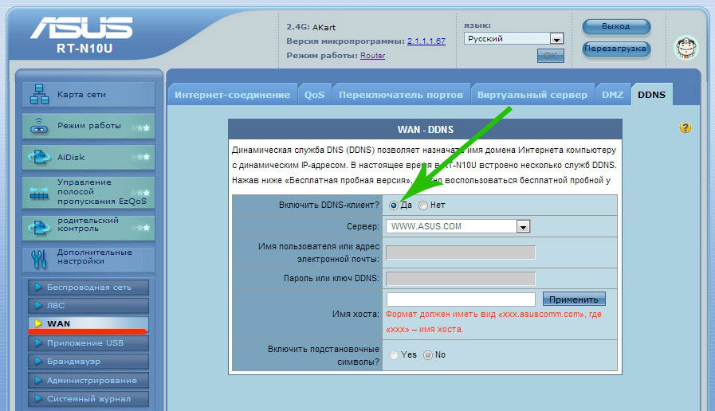Click the operation mode router icon
Screen dimensions: 715x411
click(39, 127)
